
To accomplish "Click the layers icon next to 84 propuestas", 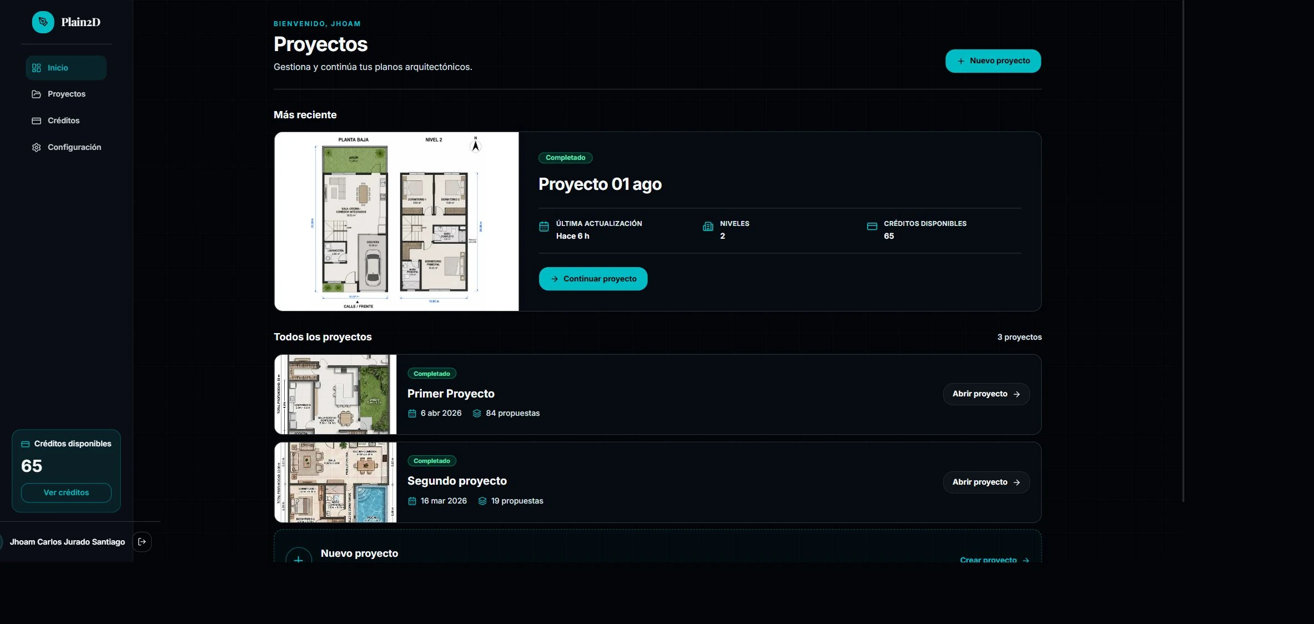I will click(x=477, y=414).
